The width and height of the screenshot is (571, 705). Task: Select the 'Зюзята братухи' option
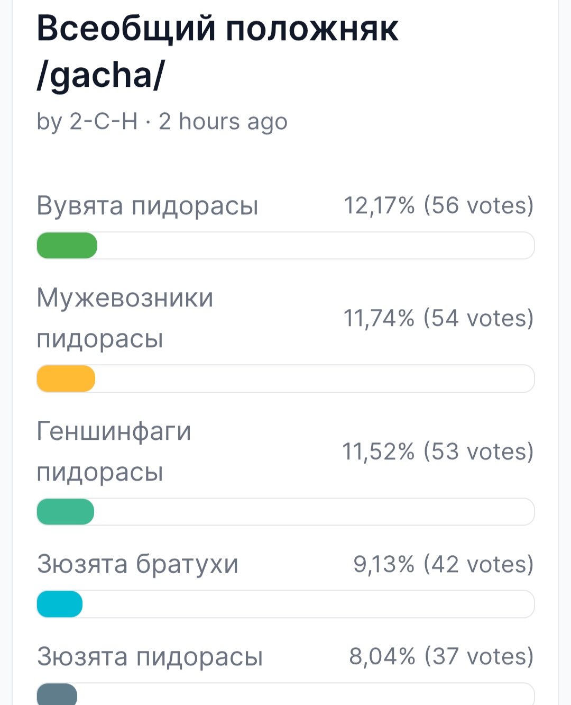tap(137, 564)
